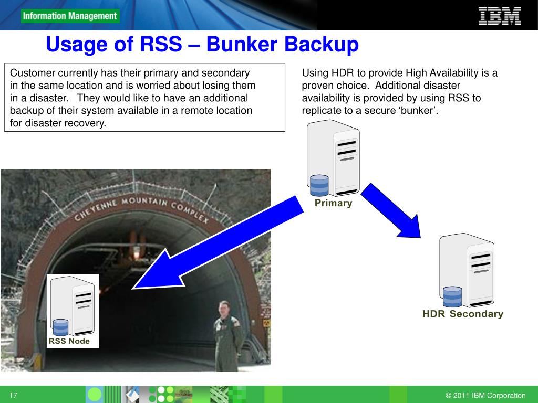Click the IBM logo
Screen dimensions: 538x403
click(x=500, y=16)
